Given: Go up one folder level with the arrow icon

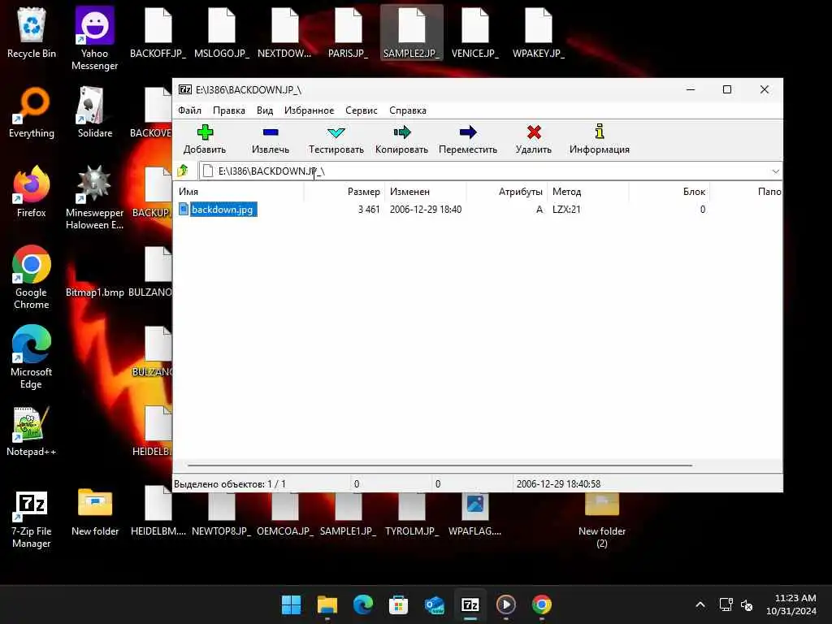Looking at the screenshot, I should point(183,171).
